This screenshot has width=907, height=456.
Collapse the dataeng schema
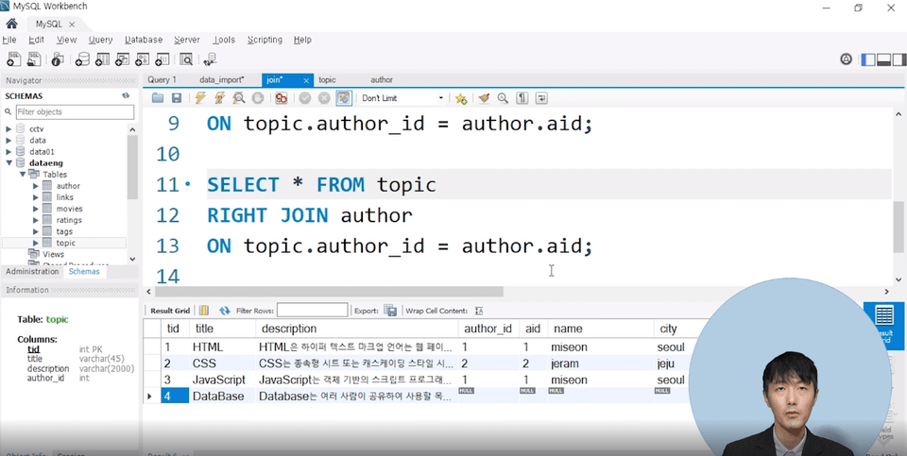pos(9,163)
